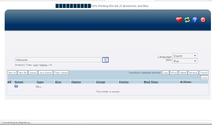Click the Java Upload button
The width and height of the screenshot is (212, 125).
pyautogui.click(x=45, y=73)
